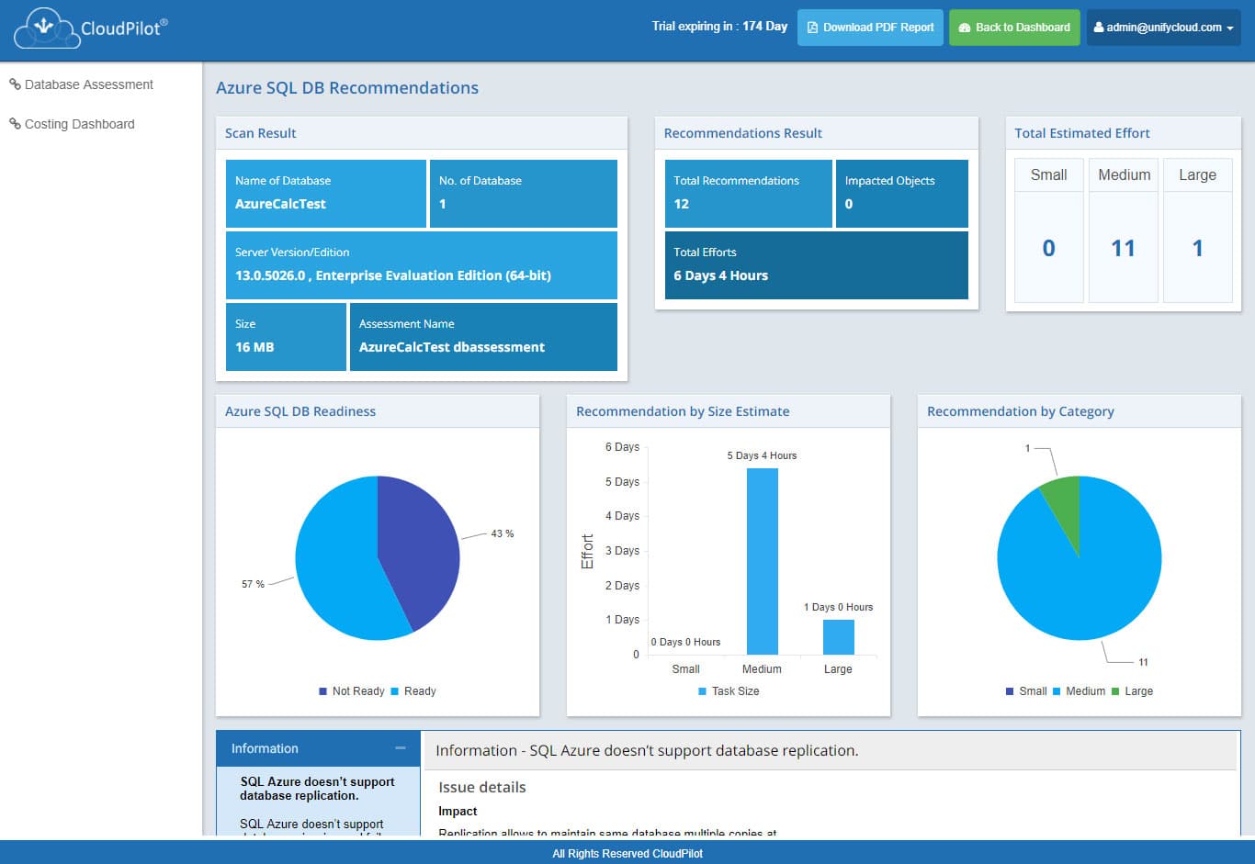Open Costing Dashboard in the sidebar
Viewport: 1255px width, 864px height.
pyautogui.click(x=80, y=124)
